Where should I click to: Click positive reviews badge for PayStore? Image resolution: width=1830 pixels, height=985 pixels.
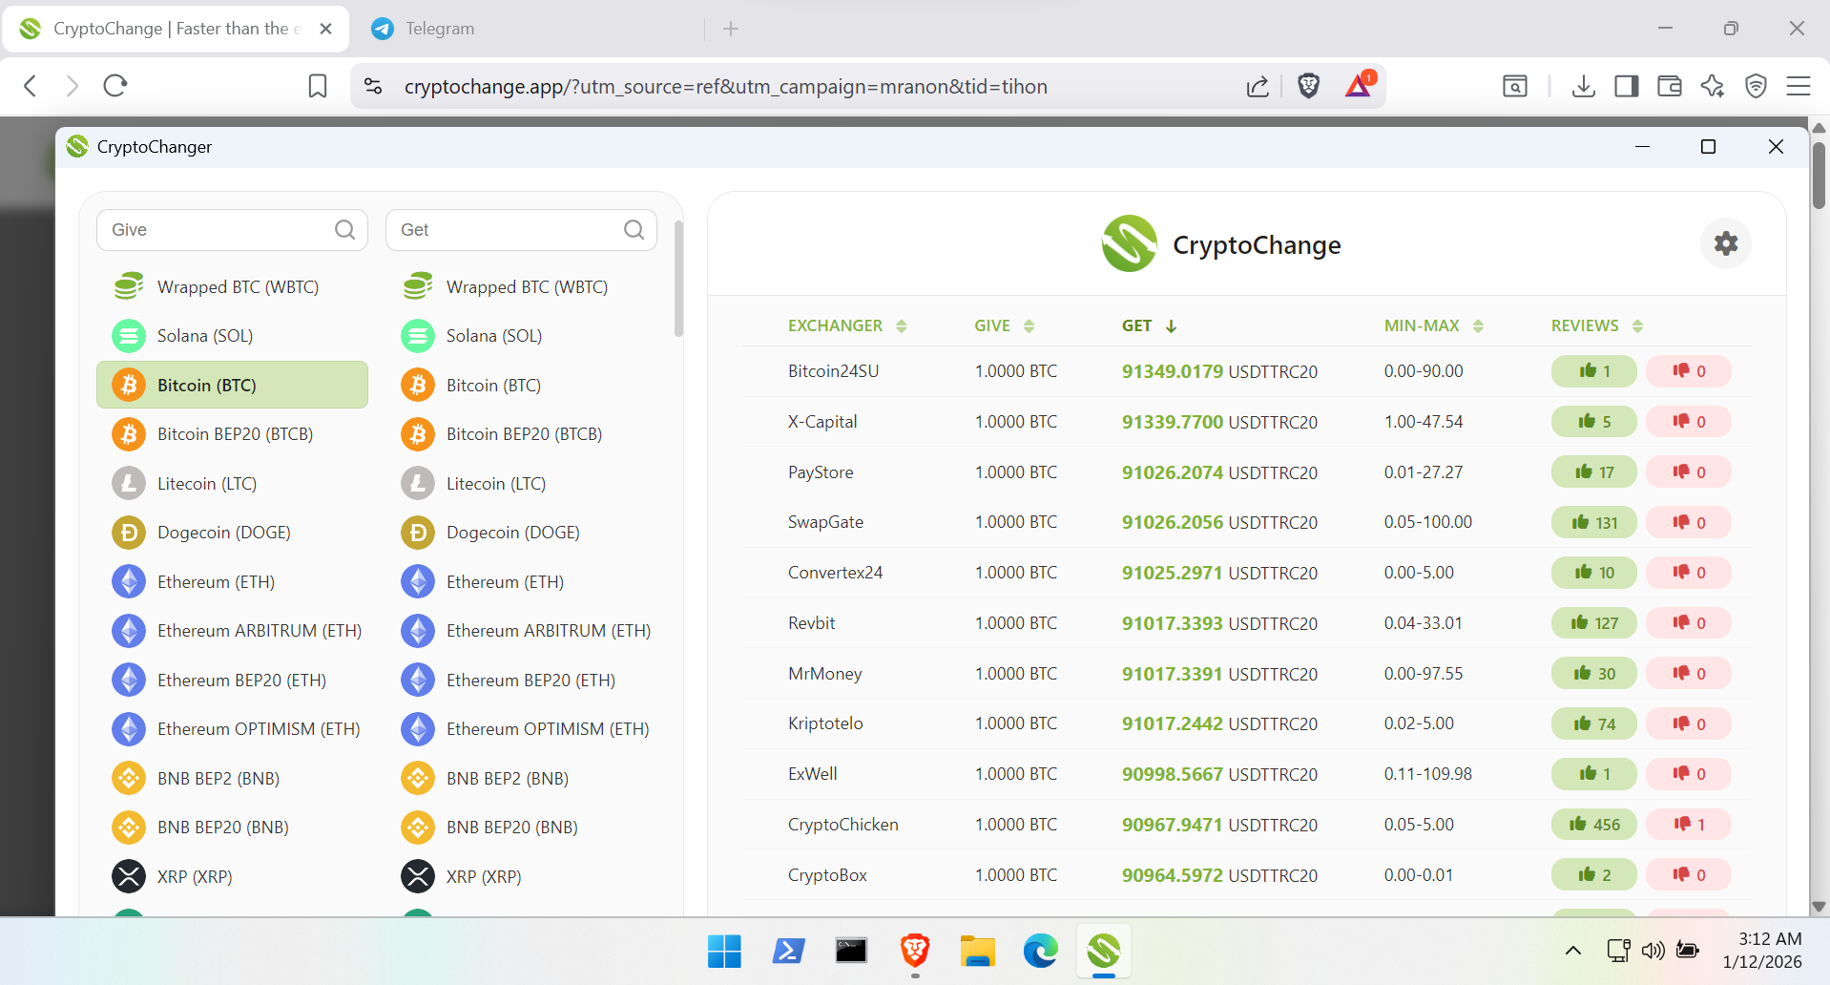[1593, 472]
